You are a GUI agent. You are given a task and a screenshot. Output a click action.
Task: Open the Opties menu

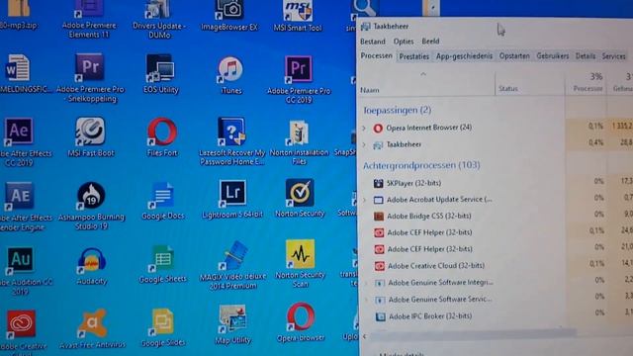coord(404,42)
